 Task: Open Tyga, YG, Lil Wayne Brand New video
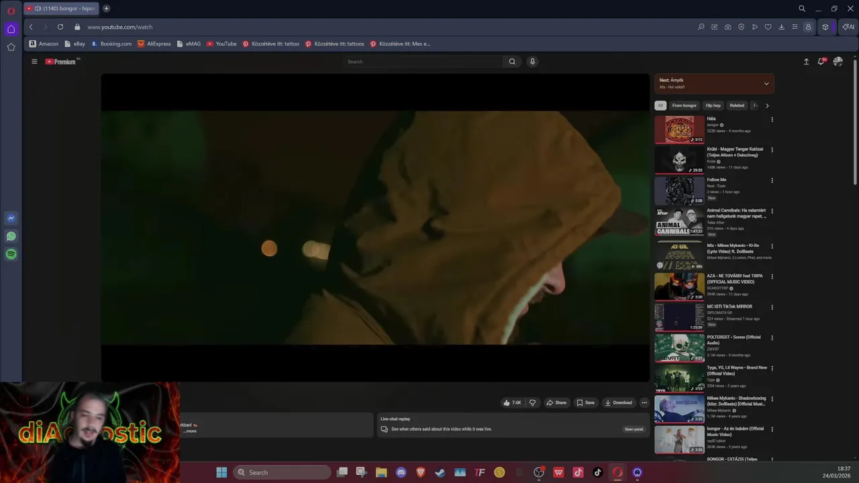tap(737, 370)
